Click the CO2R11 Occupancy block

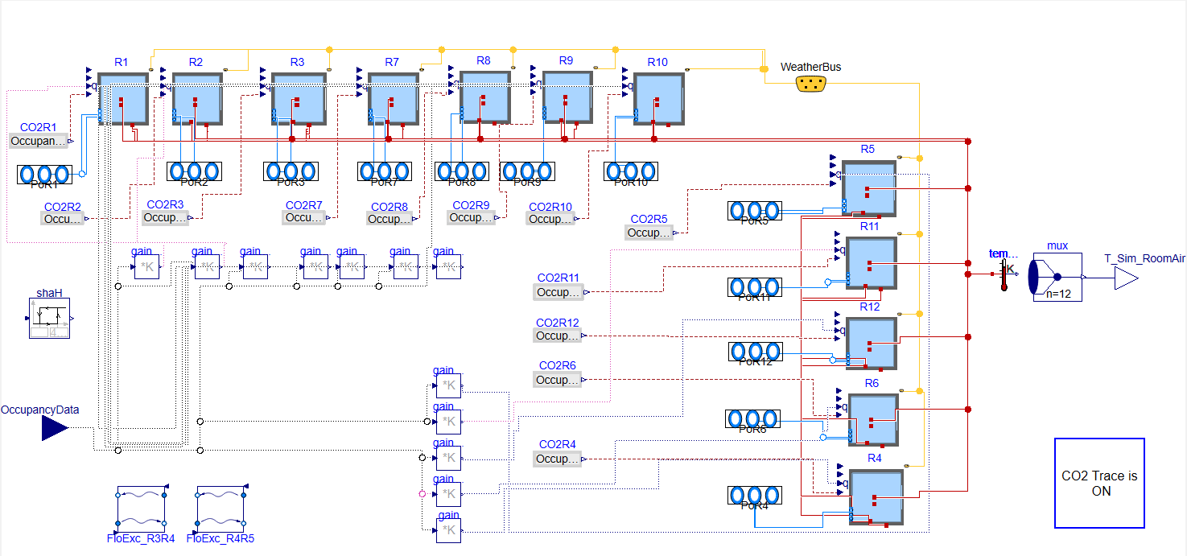point(557,292)
